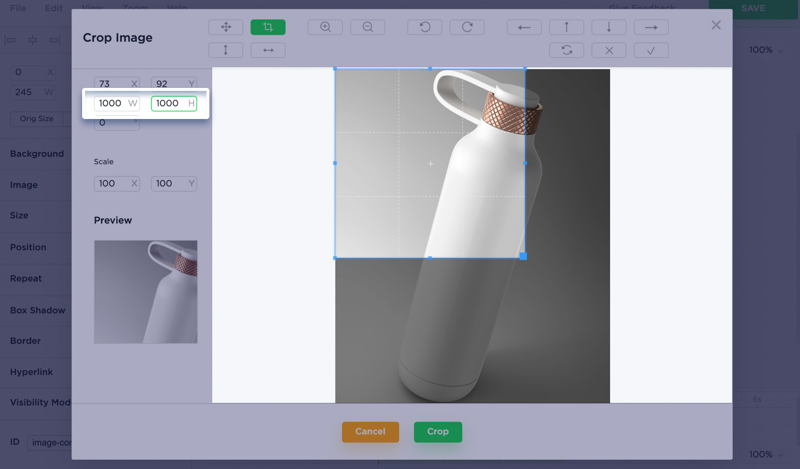The width and height of the screenshot is (800, 469).
Task: Flip image vertically
Action: (226, 50)
